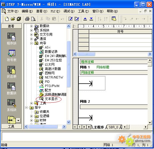Open the 帮助(H) menu

[x=112, y=11]
